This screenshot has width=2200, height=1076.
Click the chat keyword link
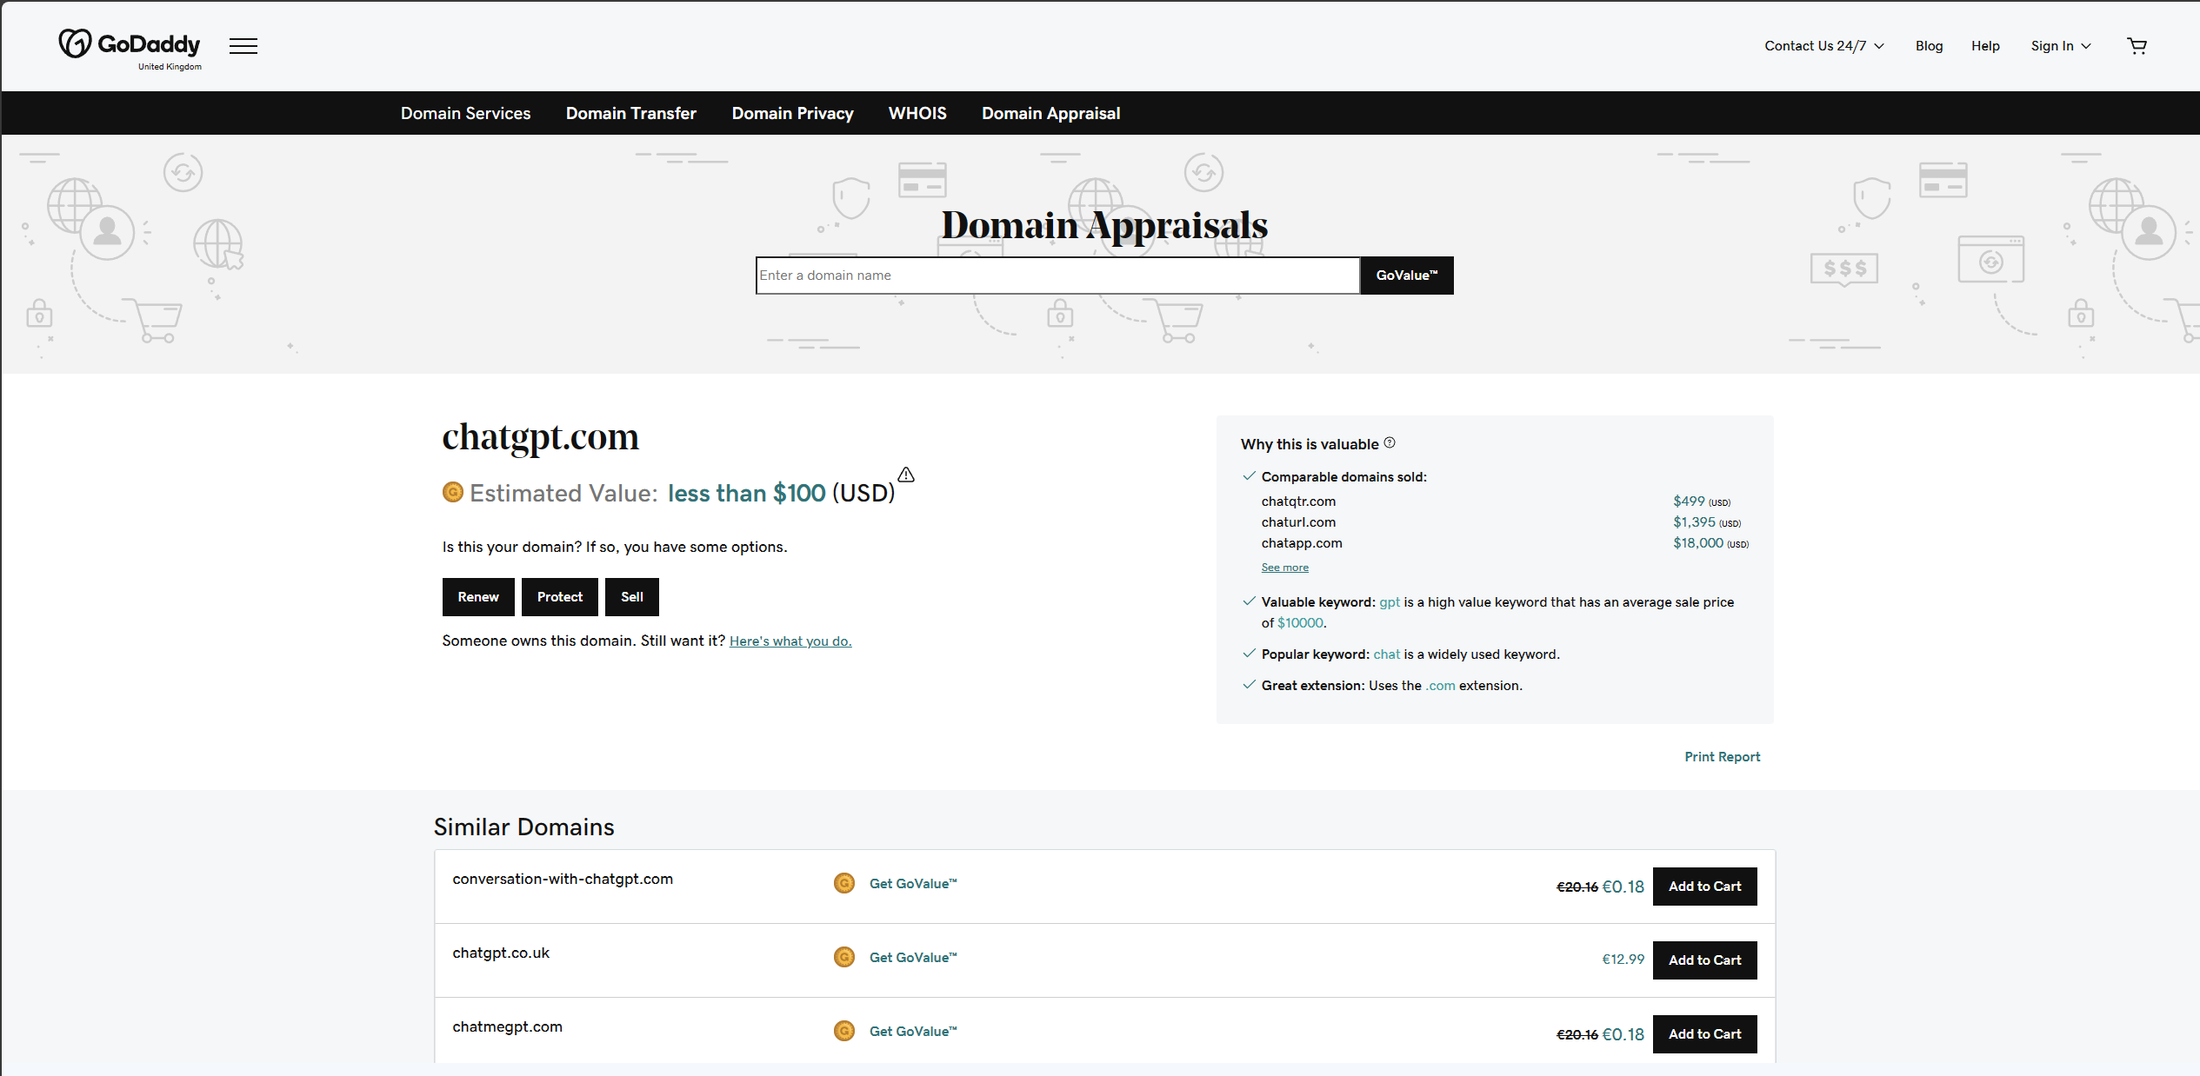1387,654
